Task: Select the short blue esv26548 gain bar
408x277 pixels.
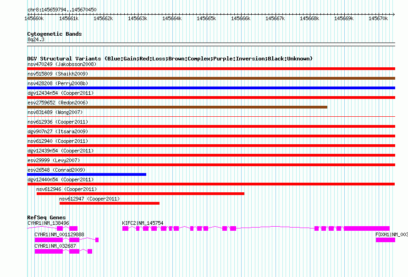Action: tap(87, 174)
